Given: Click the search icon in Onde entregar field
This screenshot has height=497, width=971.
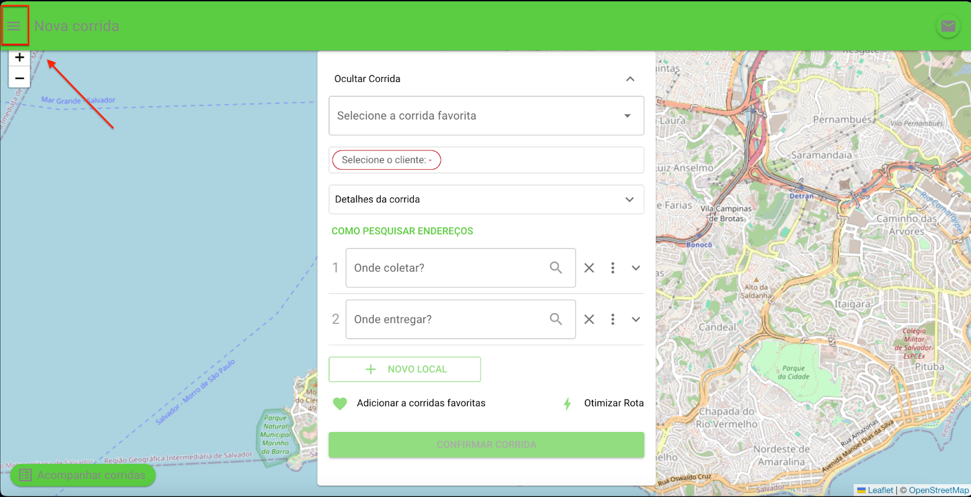Looking at the screenshot, I should tap(556, 319).
